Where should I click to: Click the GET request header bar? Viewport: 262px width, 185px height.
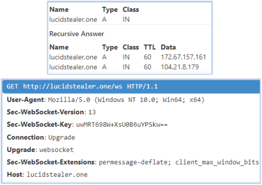click(131, 86)
